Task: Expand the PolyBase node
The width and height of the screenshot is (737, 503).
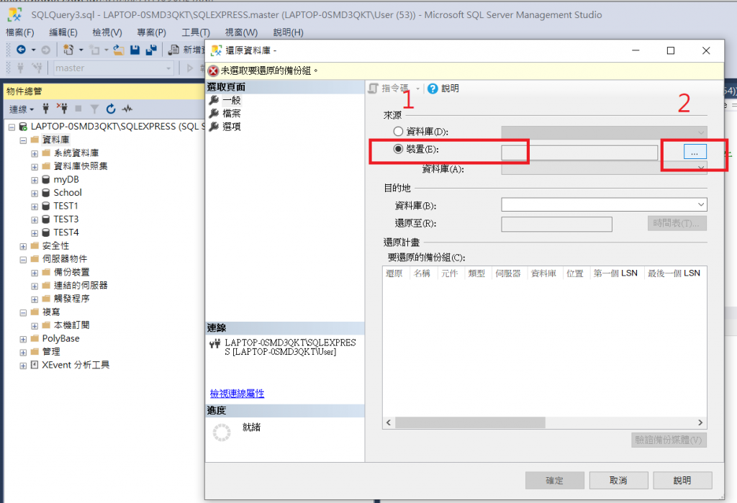Action: click(23, 339)
